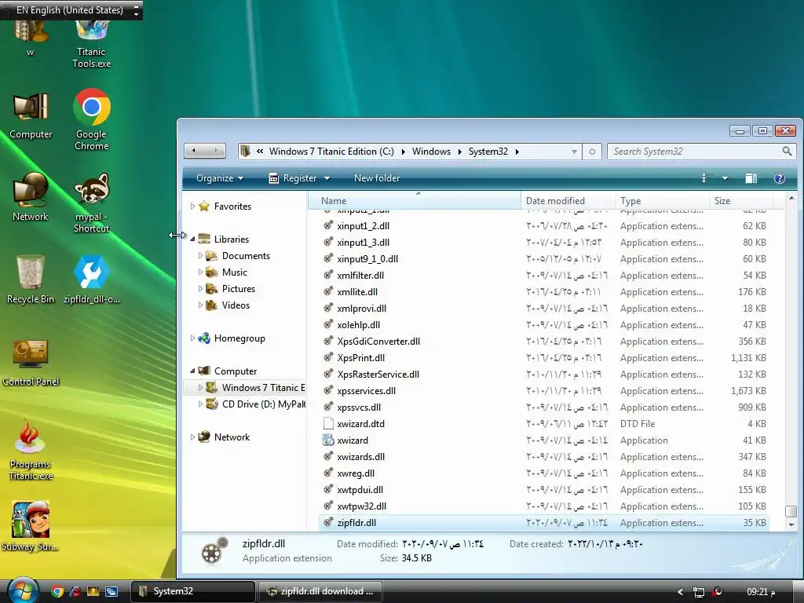The image size is (804, 603).
Task: Switch to System32 taskbar button
Action: 193,591
